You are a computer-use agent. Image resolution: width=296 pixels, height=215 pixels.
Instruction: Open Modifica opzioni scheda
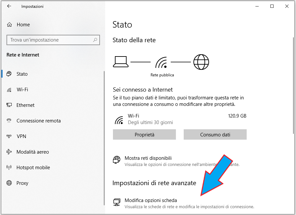coord(151,200)
